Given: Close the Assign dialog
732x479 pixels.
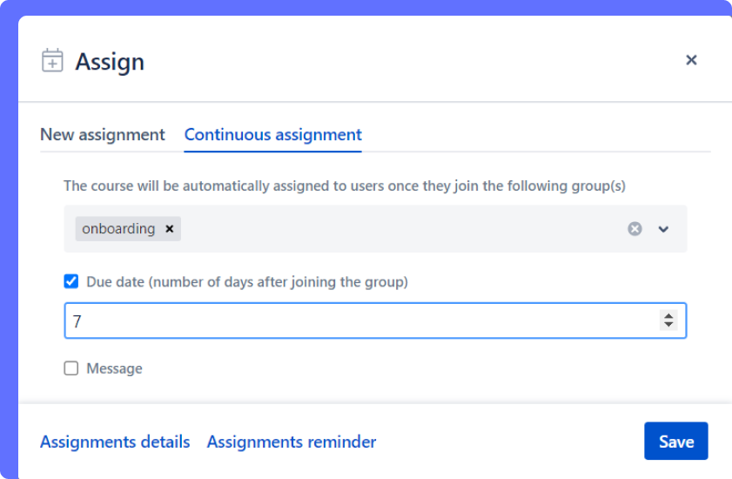Looking at the screenshot, I should pyautogui.click(x=691, y=60).
